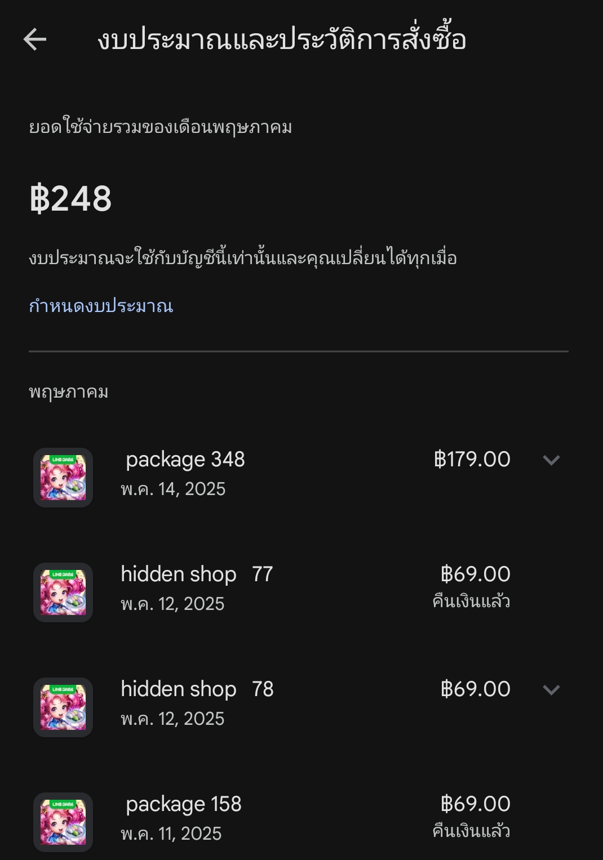Tap the ฿179.00 price for package 348

tap(472, 460)
